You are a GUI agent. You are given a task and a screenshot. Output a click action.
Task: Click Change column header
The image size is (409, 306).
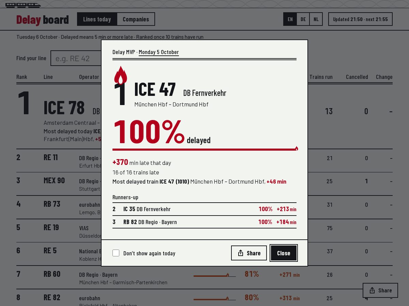(384, 77)
